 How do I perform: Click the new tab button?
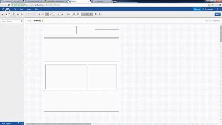115,1
